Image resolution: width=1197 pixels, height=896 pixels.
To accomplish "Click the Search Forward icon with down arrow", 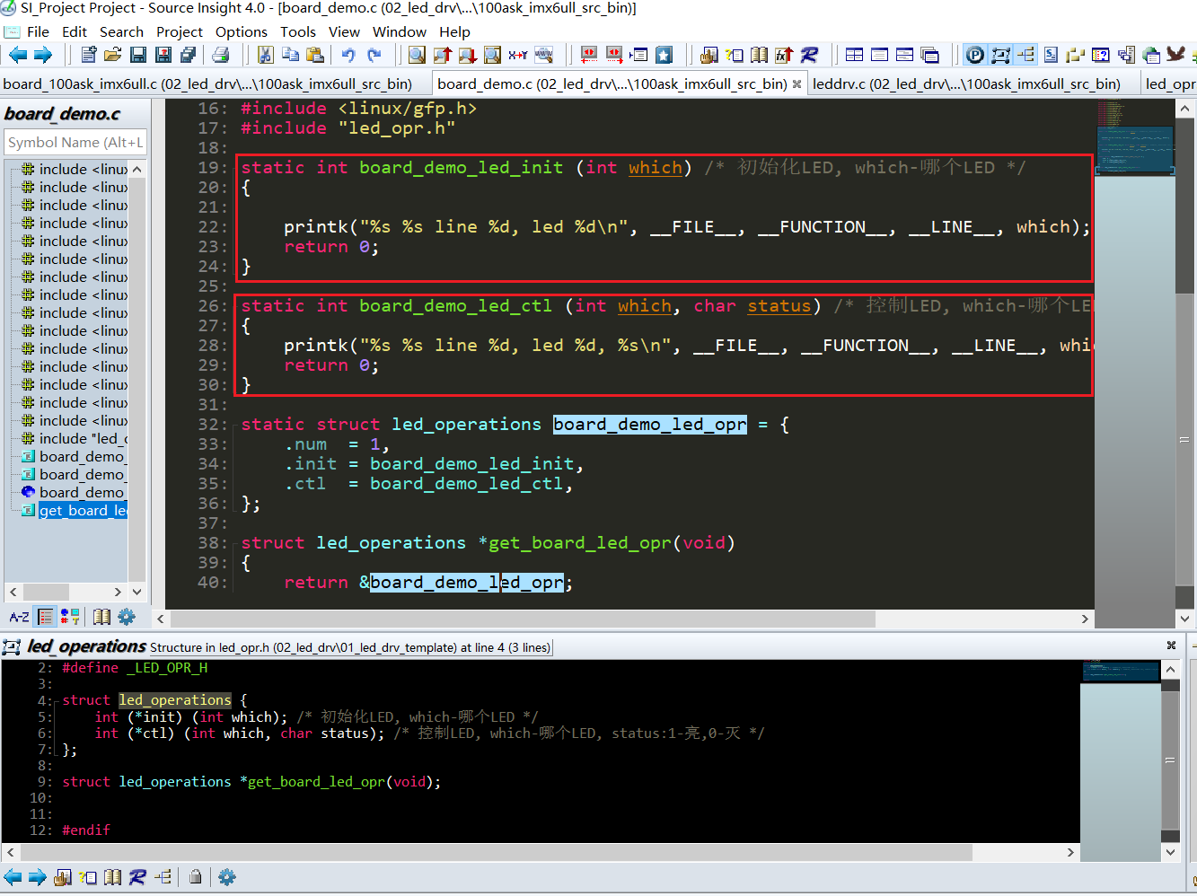I will pyautogui.click(x=467, y=55).
